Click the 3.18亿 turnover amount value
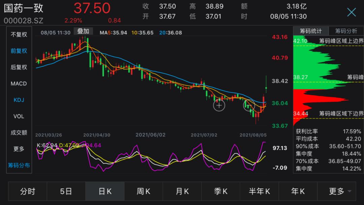Screen dimensions: 364x205 click(297, 6)
